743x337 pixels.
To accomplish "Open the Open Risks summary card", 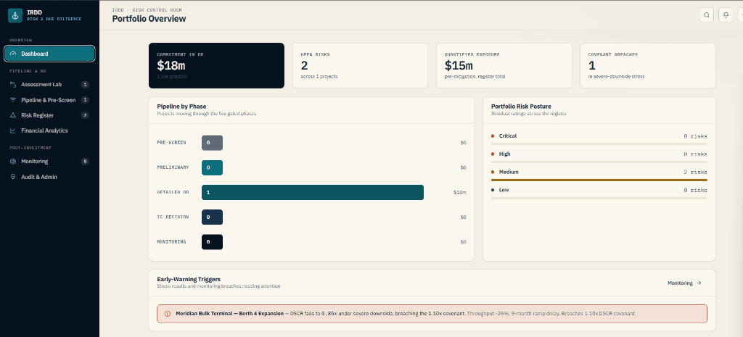I will tap(360, 66).
